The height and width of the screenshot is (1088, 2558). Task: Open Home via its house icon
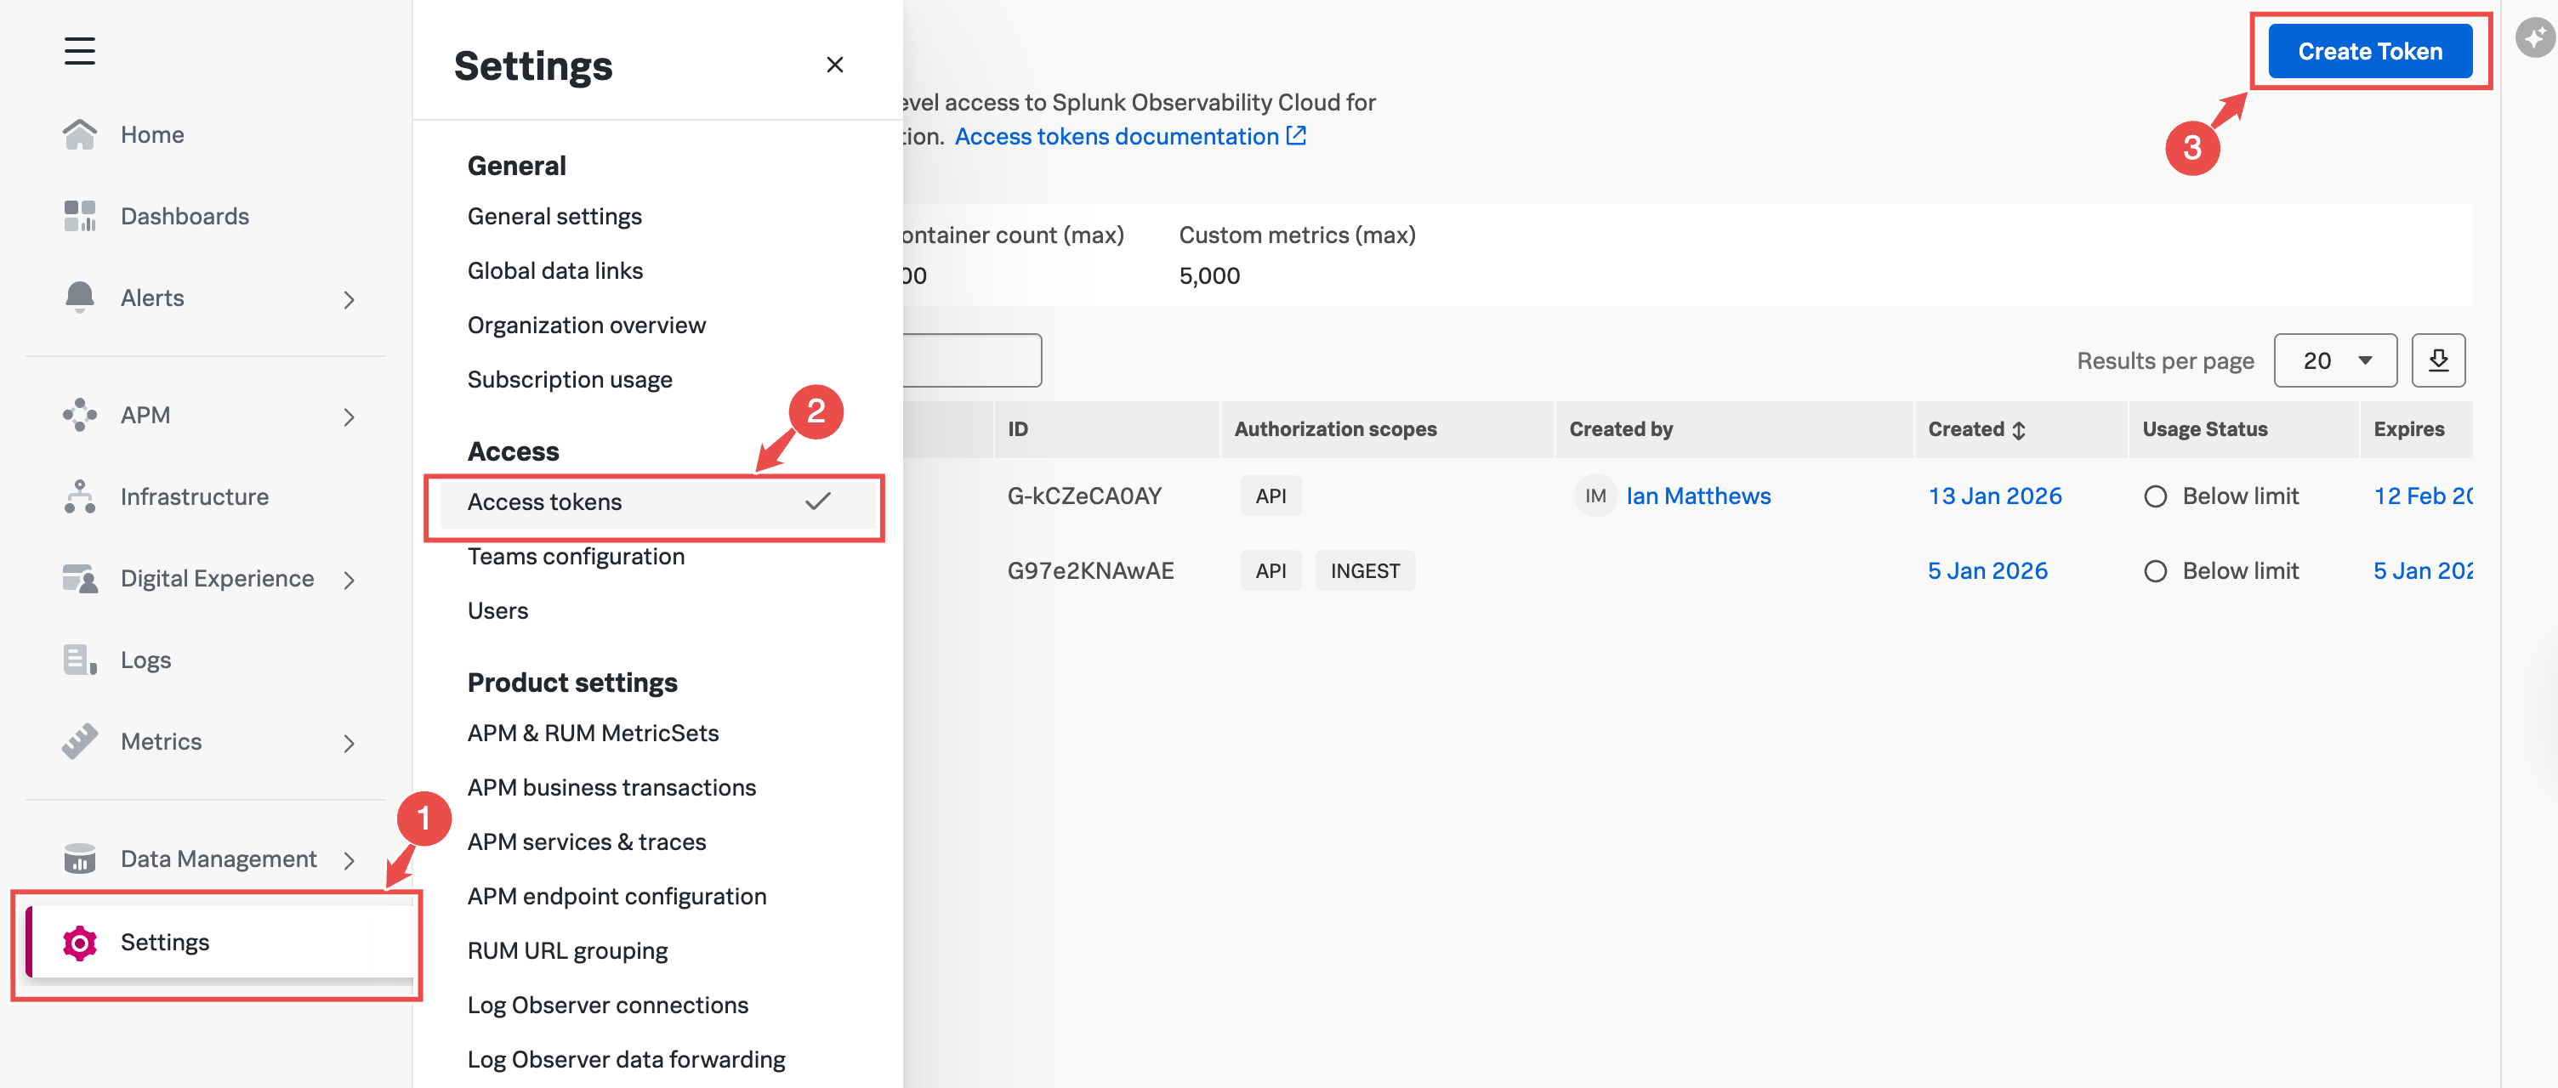tap(79, 134)
